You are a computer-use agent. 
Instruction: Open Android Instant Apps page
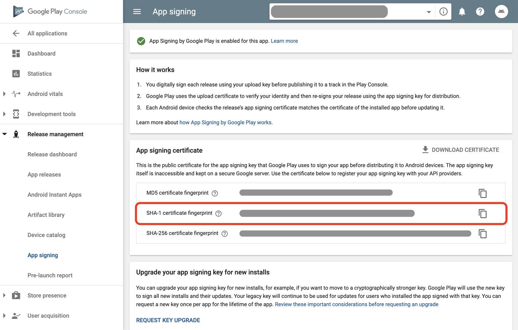point(54,195)
